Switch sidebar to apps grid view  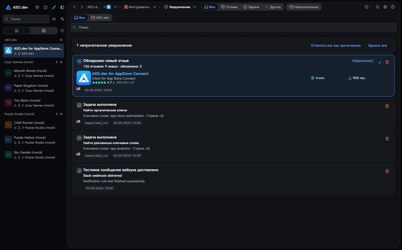point(17,31)
